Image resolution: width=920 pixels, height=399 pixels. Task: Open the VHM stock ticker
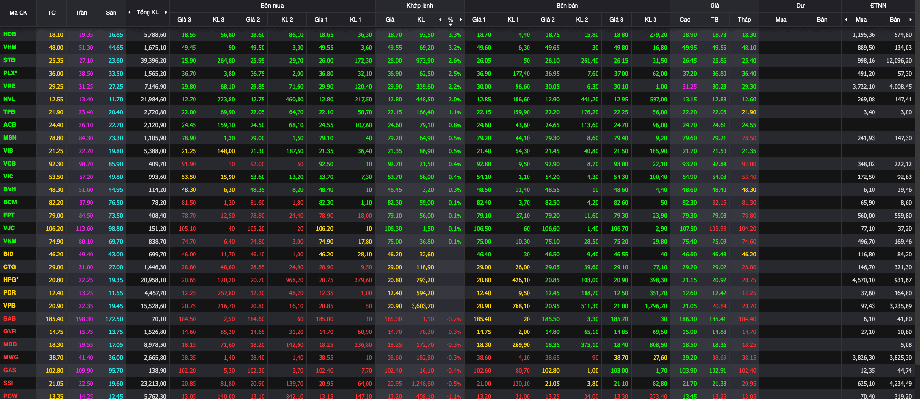(10, 47)
